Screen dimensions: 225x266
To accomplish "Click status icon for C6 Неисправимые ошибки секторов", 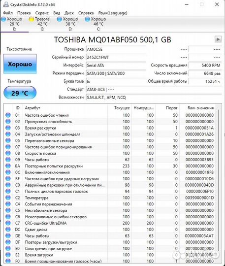I will (8, 216).
